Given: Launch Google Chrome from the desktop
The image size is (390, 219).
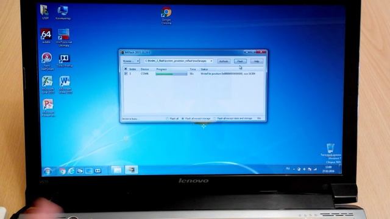Looking at the screenshot, I should pyautogui.click(x=166, y=15).
